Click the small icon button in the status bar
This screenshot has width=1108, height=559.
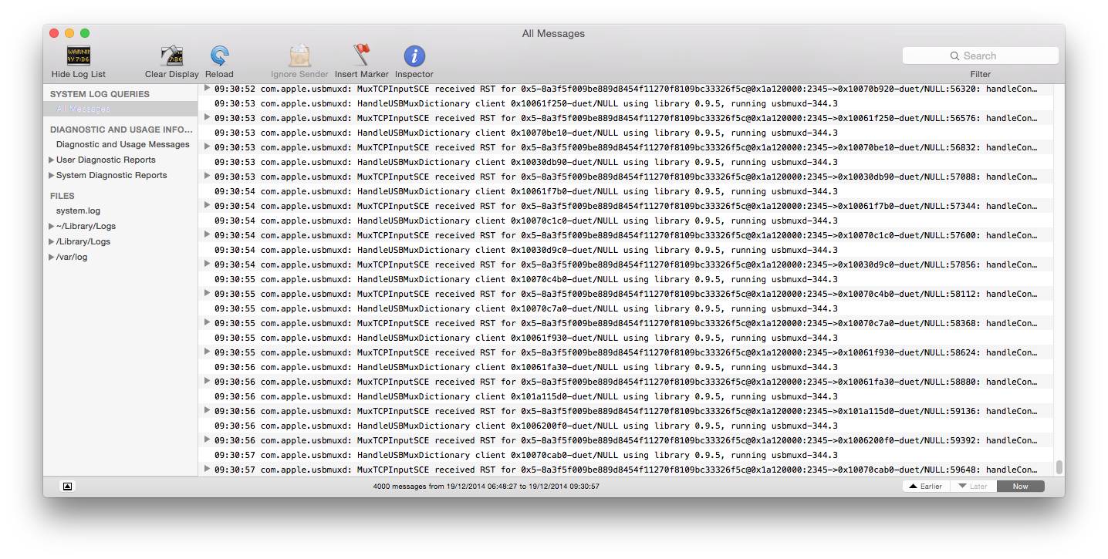tap(68, 487)
